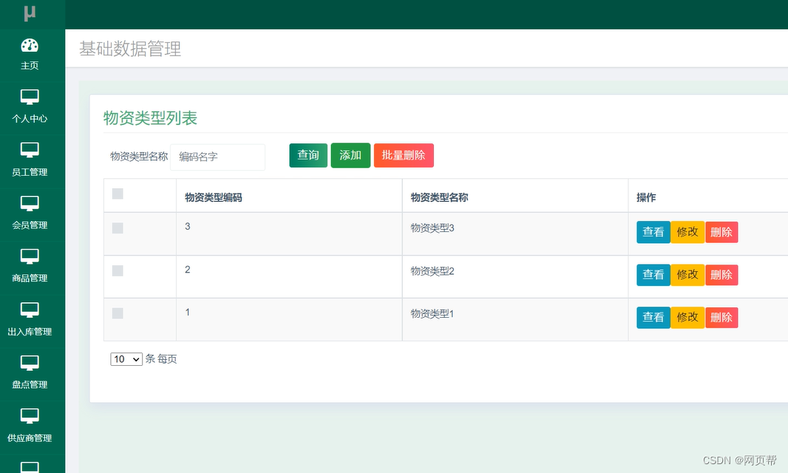Screen dimensions: 788x473
Task: Select the 盘点管理 menu label
Action: pos(30,384)
